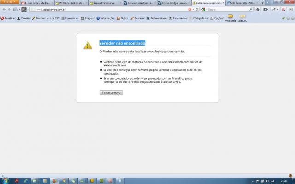Image resolution: width=295 pixels, height=184 pixels.
Task: Click the back navigation arrow
Action: point(4,9)
